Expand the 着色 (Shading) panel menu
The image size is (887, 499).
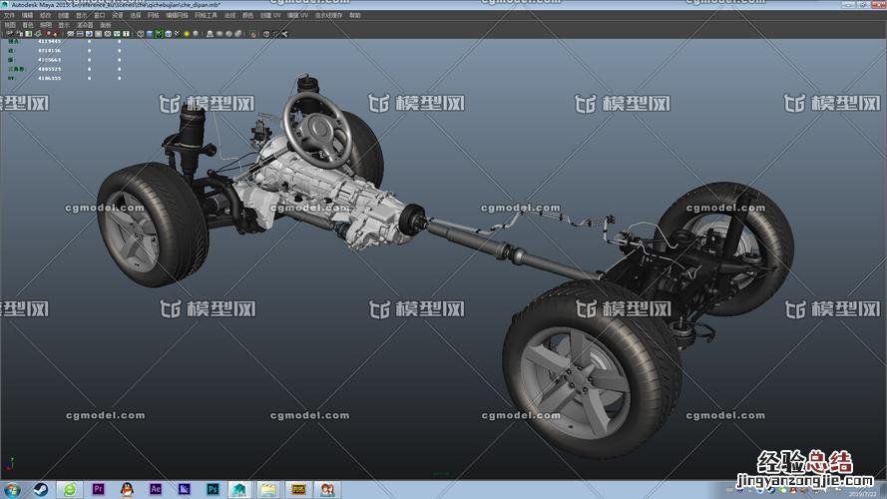click(x=28, y=25)
